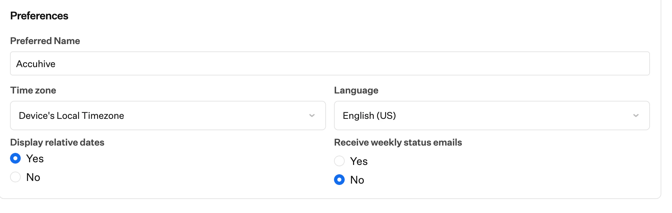Click the English (US) language selector
The height and width of the screenshot is (213, 672).
[491, 116]
